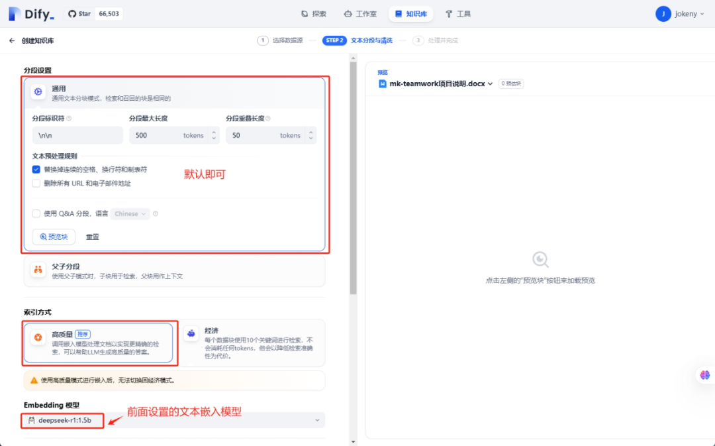
Task: Click the 经济 piggy bank icon
Action: (x=191, y=334)
